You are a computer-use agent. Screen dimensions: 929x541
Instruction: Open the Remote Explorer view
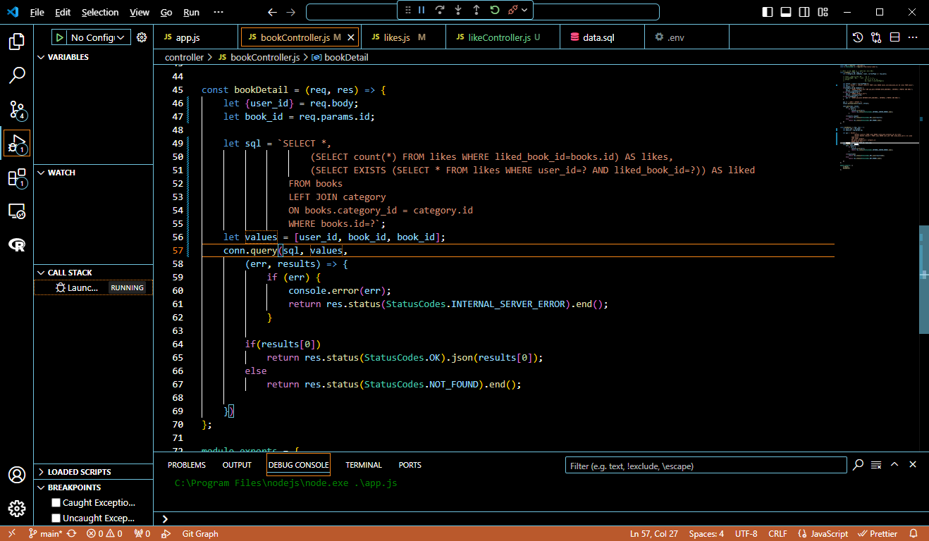[x=17, y=211]
